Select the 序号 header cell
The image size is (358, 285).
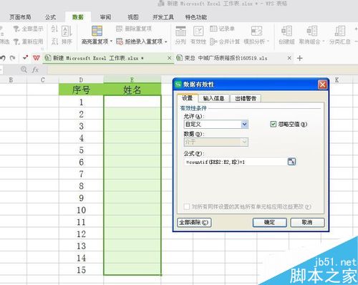82,90
